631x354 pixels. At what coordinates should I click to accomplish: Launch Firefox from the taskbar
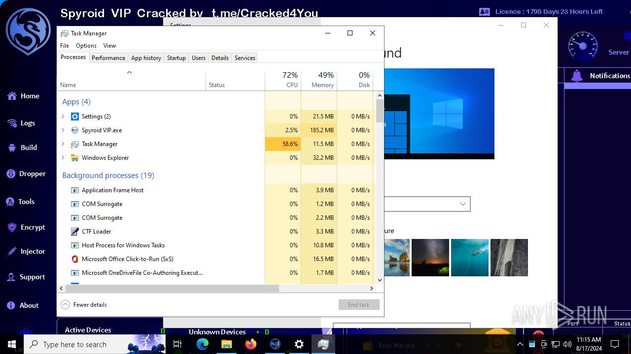[251, 344]
